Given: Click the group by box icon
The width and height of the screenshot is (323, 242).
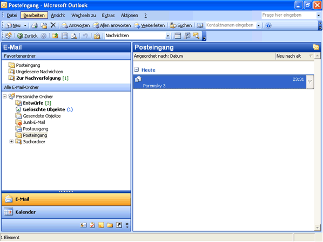Looking at the screenshot, I should tap(178, 36).
